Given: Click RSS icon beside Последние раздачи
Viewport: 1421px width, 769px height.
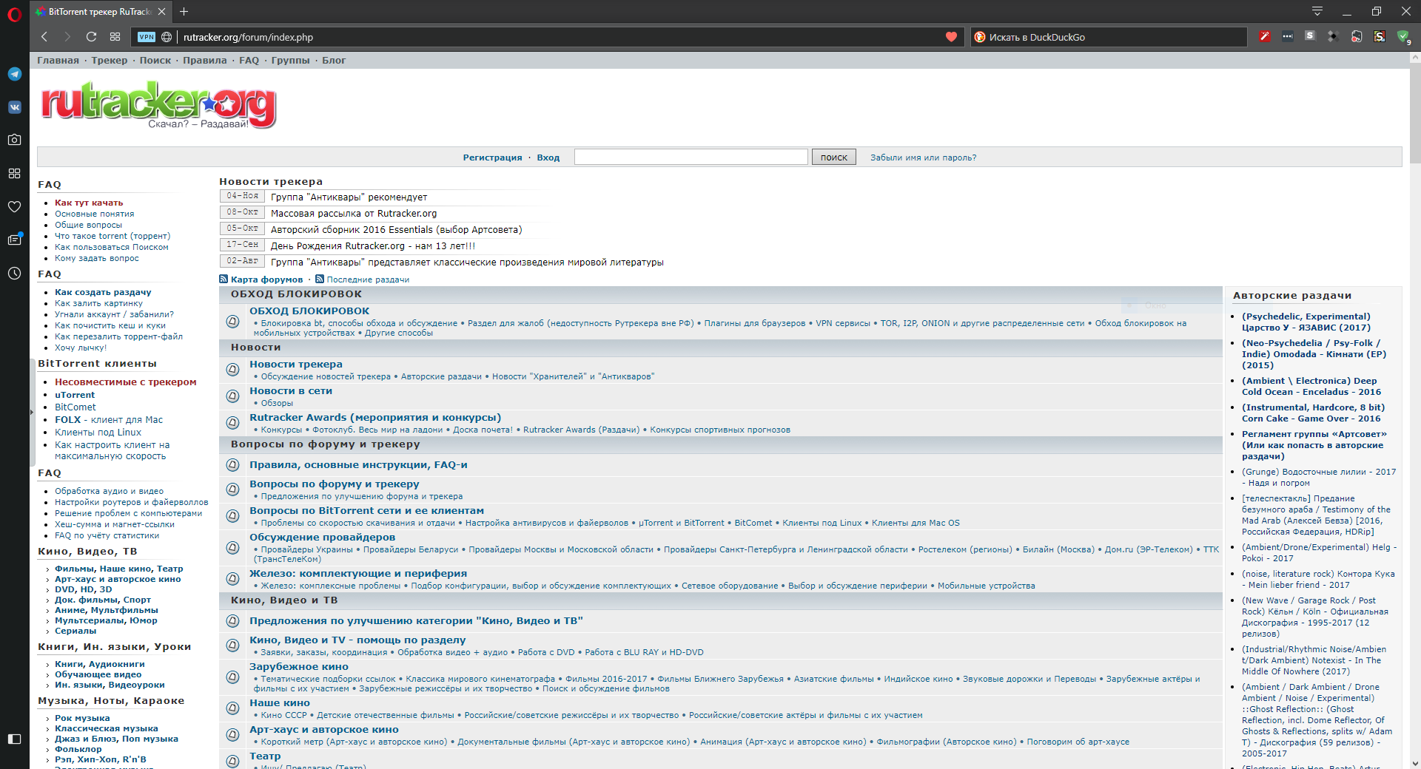Looking at the screenshot, I should [x=320, y=279].
